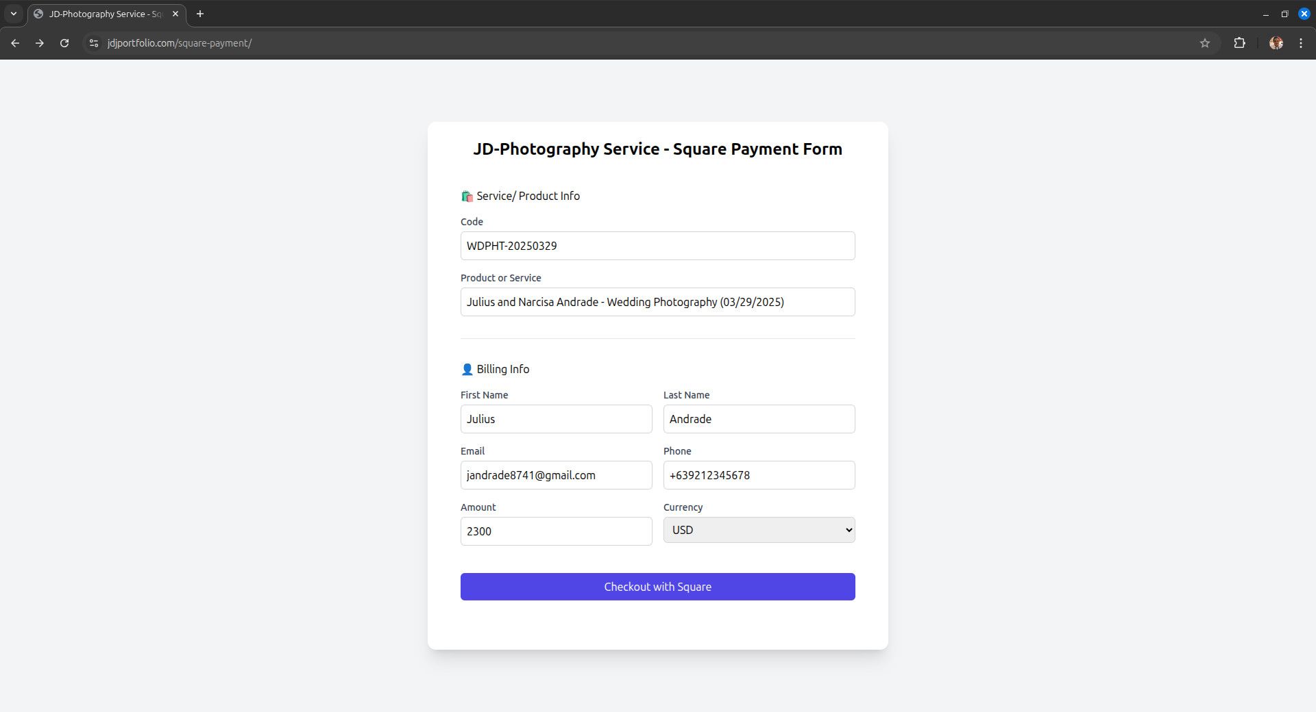Expand the tab search dropdown arrow
The width and height of the screenshot is (1316, 712).
click(13, 14)
